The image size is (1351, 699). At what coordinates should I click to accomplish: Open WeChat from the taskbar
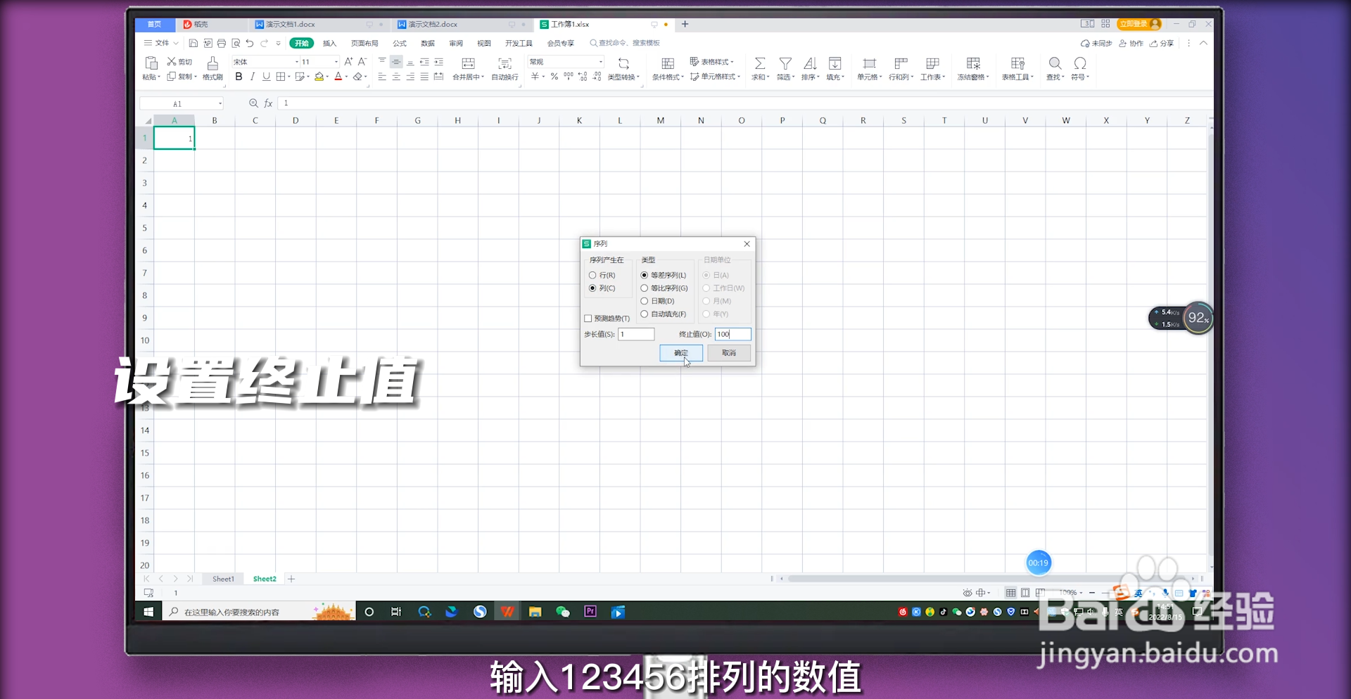562,612
